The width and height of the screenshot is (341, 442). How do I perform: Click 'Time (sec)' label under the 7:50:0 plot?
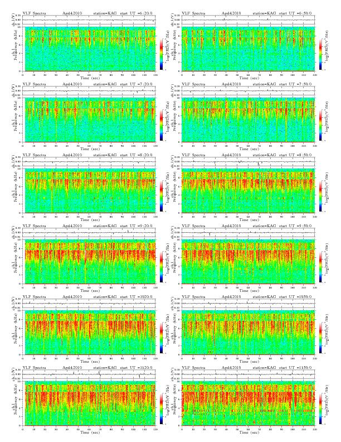pyautogui.click(x=249, y=149)
